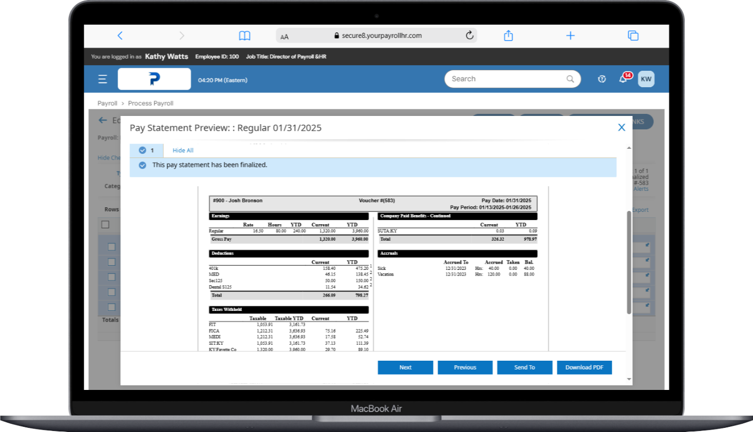Go to the next pay statement

click(405, 367)
